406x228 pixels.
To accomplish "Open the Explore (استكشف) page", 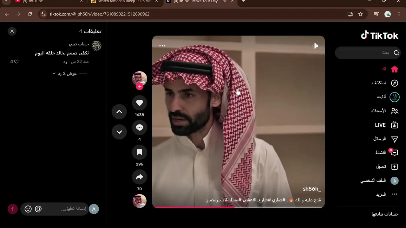I will pyautogui.click(x=385, y=83).
